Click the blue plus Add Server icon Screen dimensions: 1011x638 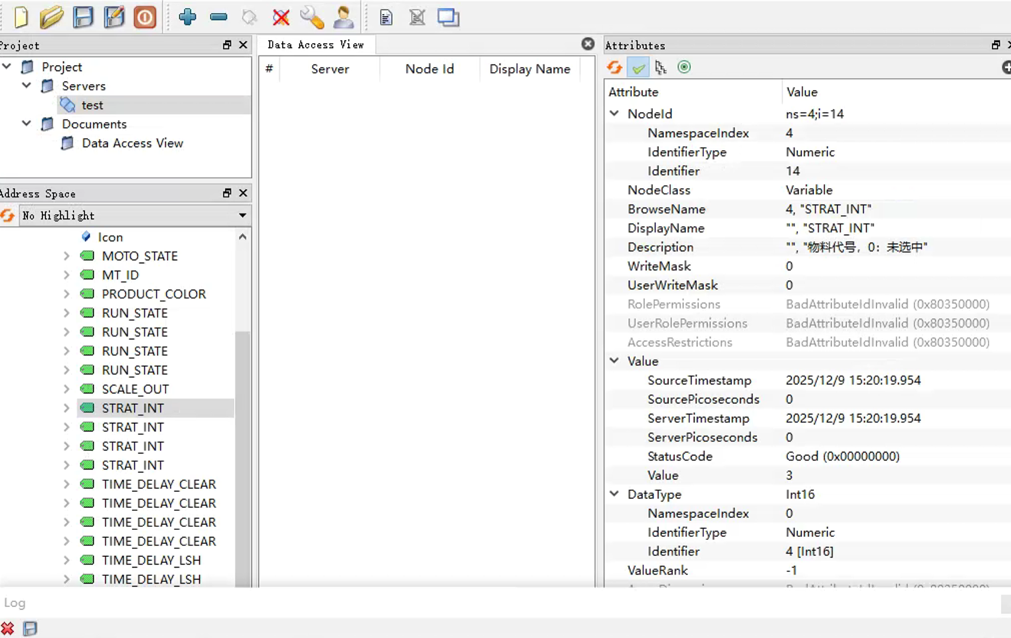[188, 17]
